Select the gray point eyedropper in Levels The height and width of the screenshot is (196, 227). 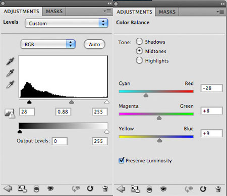click(x=10, y=73)
